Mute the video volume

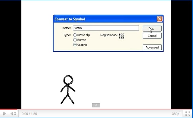point(13,113)
